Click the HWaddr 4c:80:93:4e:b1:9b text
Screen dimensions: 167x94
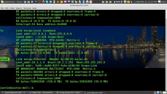click(x=68, y=59)
